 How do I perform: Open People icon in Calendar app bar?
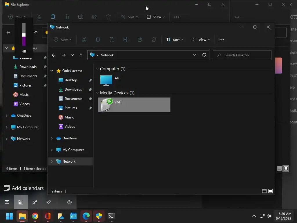(35, 202)
